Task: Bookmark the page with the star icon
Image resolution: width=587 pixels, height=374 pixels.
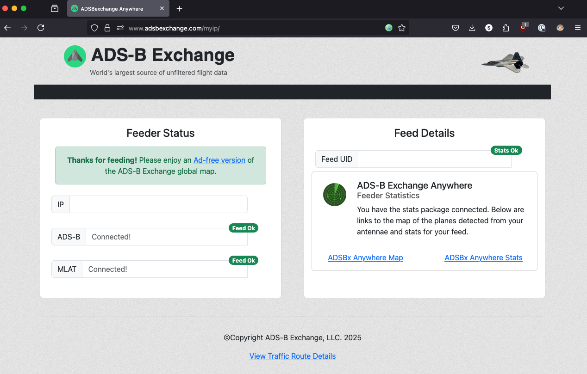Action: [402, 28]
